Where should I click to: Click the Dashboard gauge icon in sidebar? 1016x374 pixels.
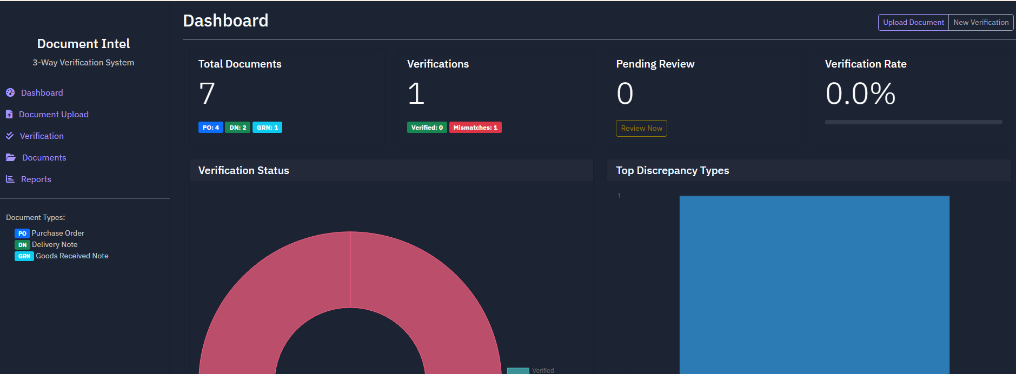(10, 92)
